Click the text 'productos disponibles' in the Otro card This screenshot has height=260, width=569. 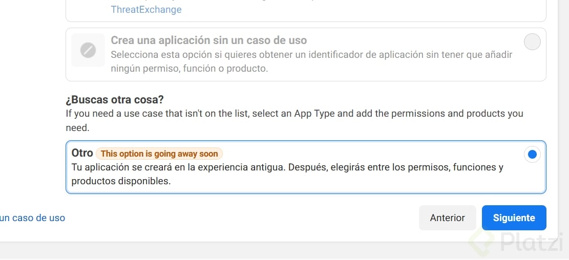pyautogui.click(x=120, y=181)
